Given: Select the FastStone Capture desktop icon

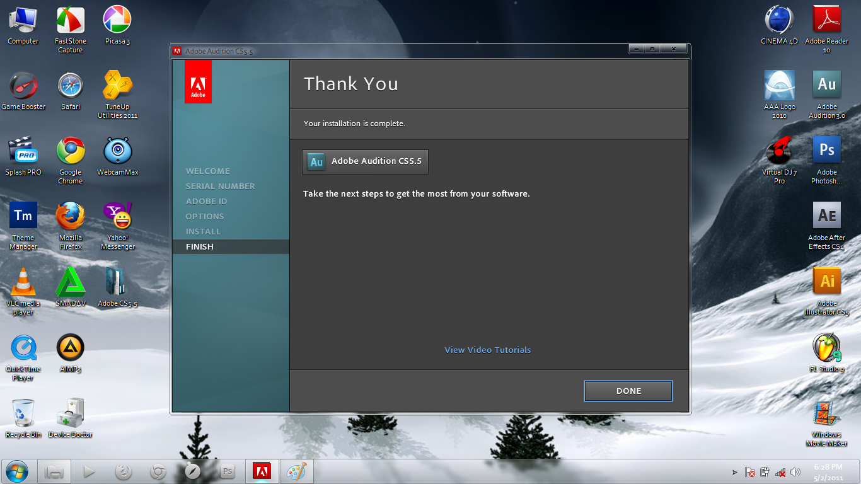Looking at the screenshot, I should (71, 30).
